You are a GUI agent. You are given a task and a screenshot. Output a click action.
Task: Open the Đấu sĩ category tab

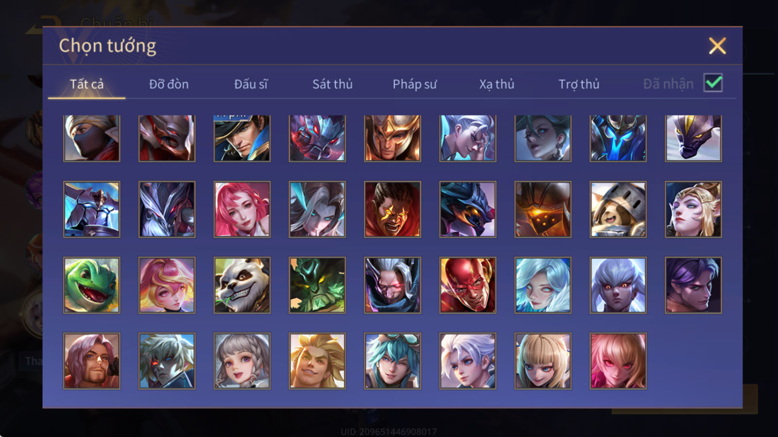251,84
